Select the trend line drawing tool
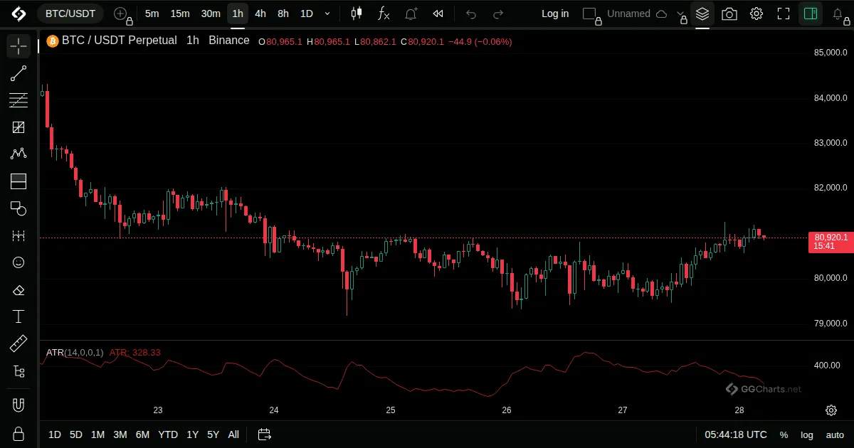 (x=19, y=73)
